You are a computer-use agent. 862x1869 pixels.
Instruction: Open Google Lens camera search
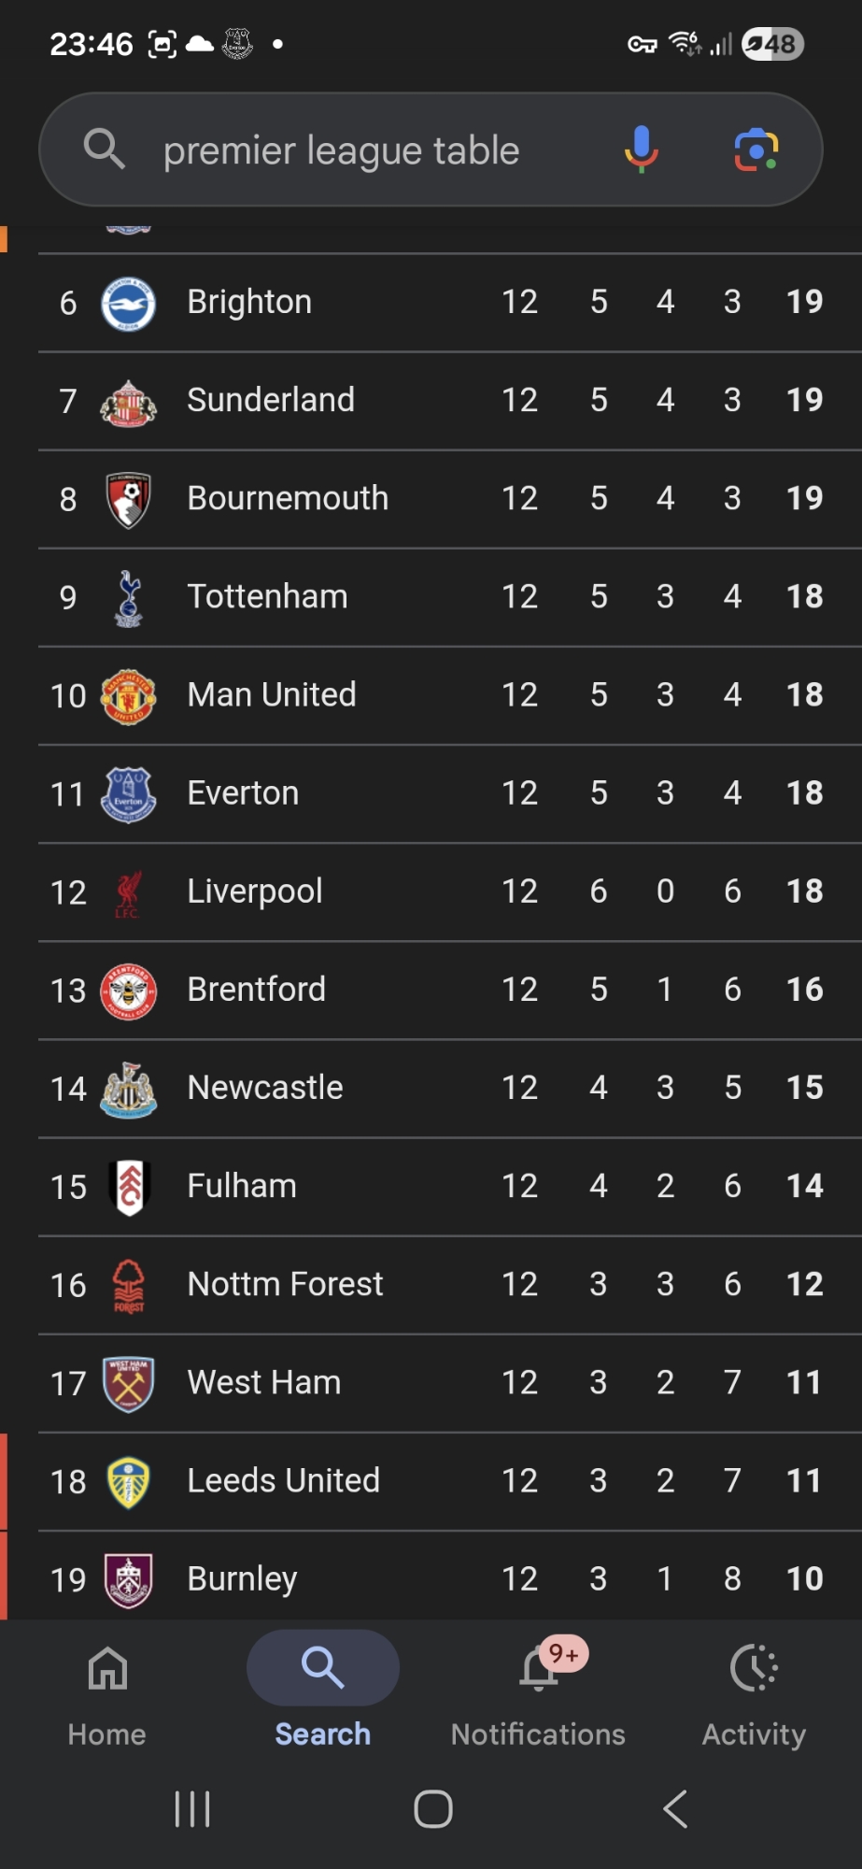[x=756, y=150]
